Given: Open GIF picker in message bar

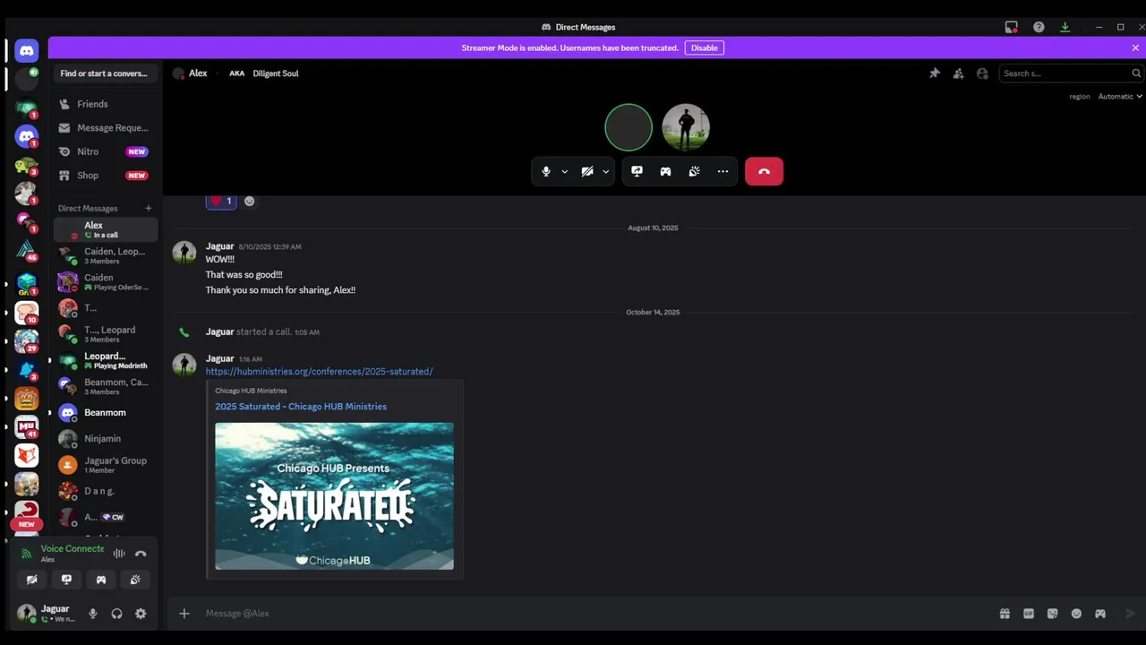Looking at the screenshot, I should (x=1029, y=614).
